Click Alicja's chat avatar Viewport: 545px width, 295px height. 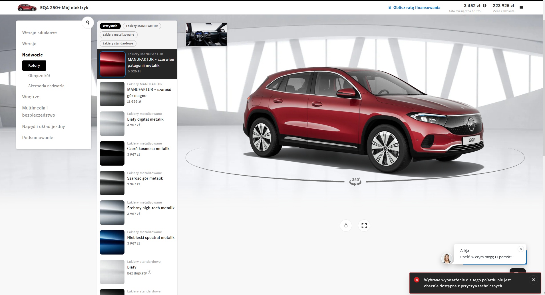click(447, 259)
